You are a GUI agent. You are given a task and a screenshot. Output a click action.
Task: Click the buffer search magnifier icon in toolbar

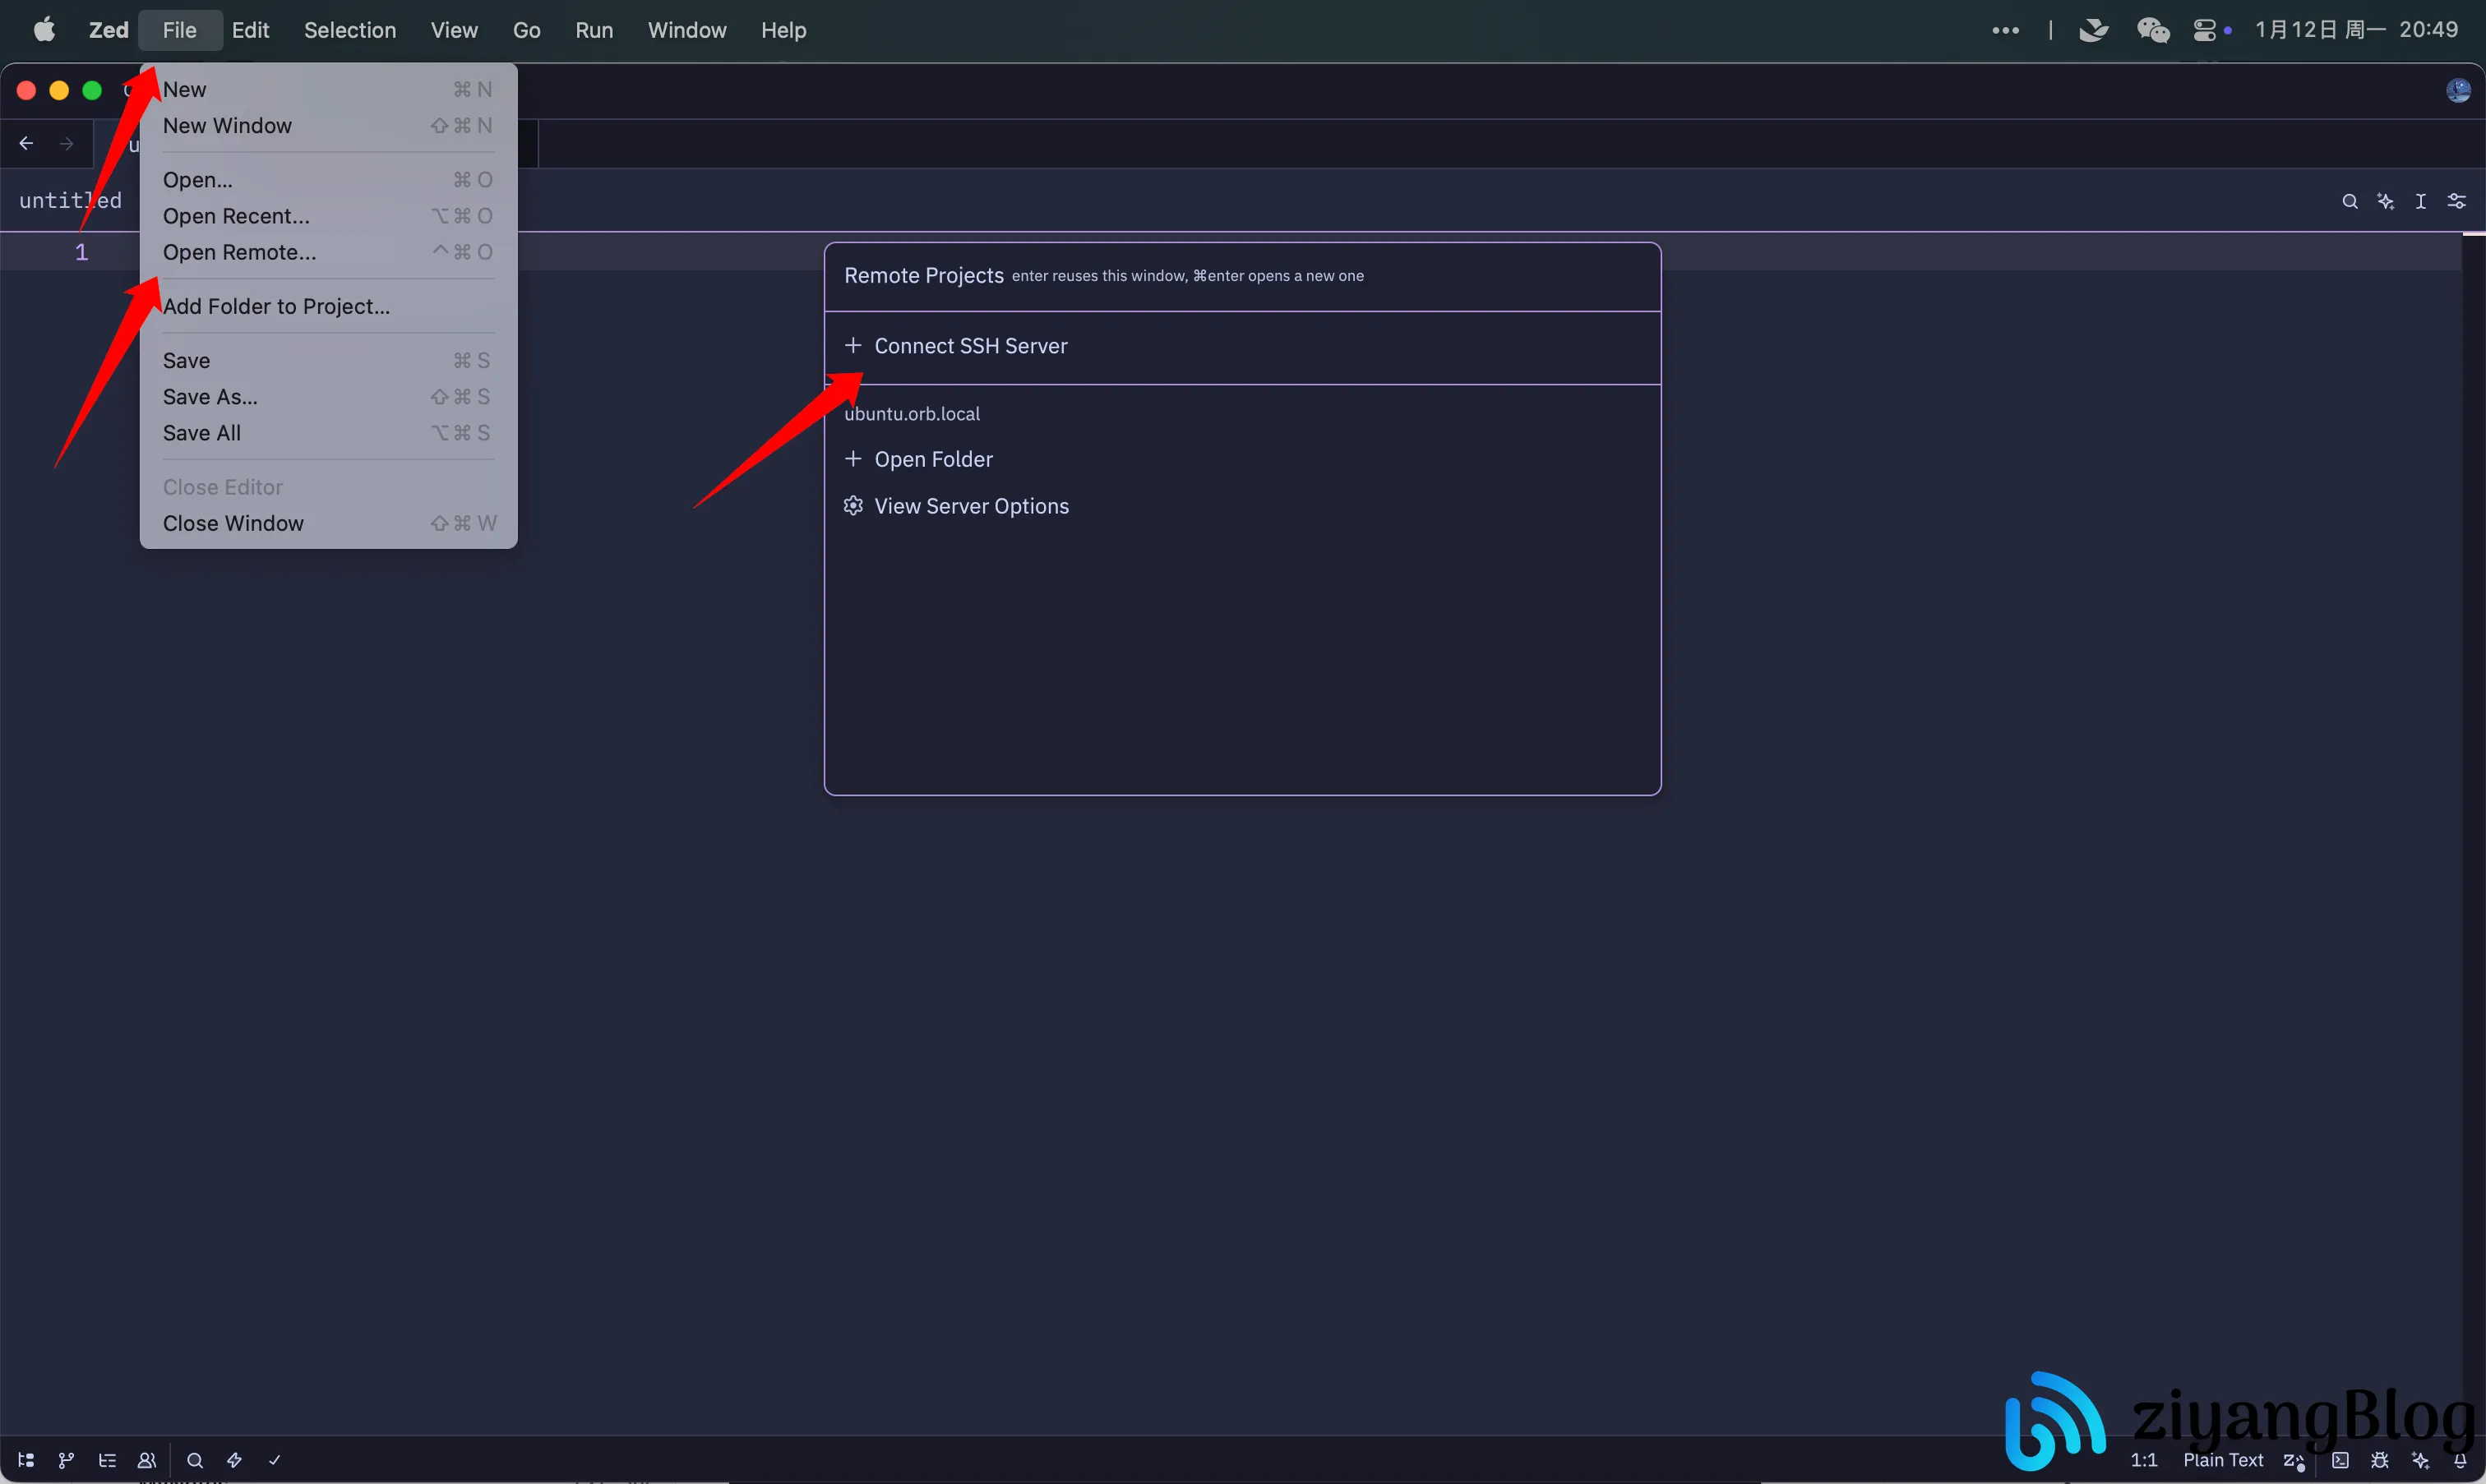(2350, 201)
